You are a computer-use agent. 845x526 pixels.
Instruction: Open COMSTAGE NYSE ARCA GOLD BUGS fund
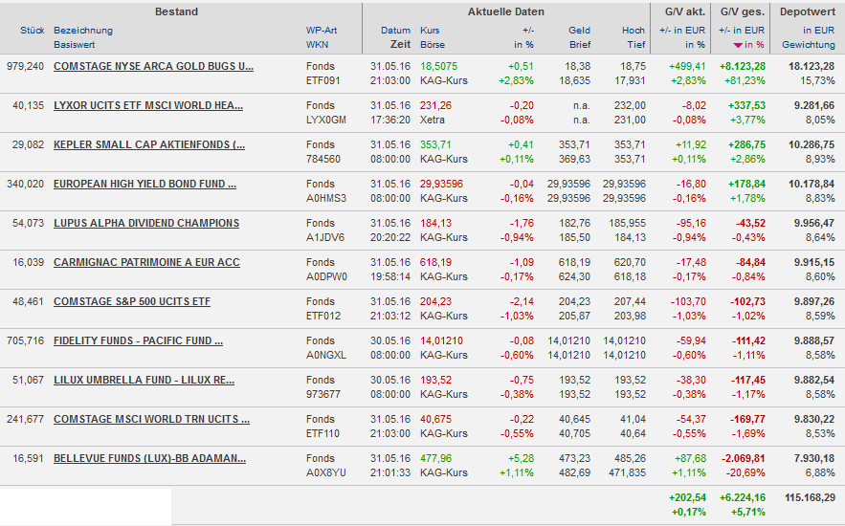tap(153, 66)
